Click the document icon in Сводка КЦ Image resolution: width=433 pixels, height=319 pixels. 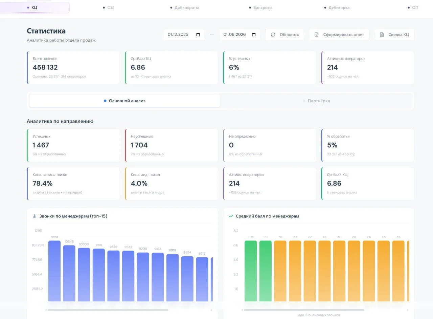click(x=382, y=35)
